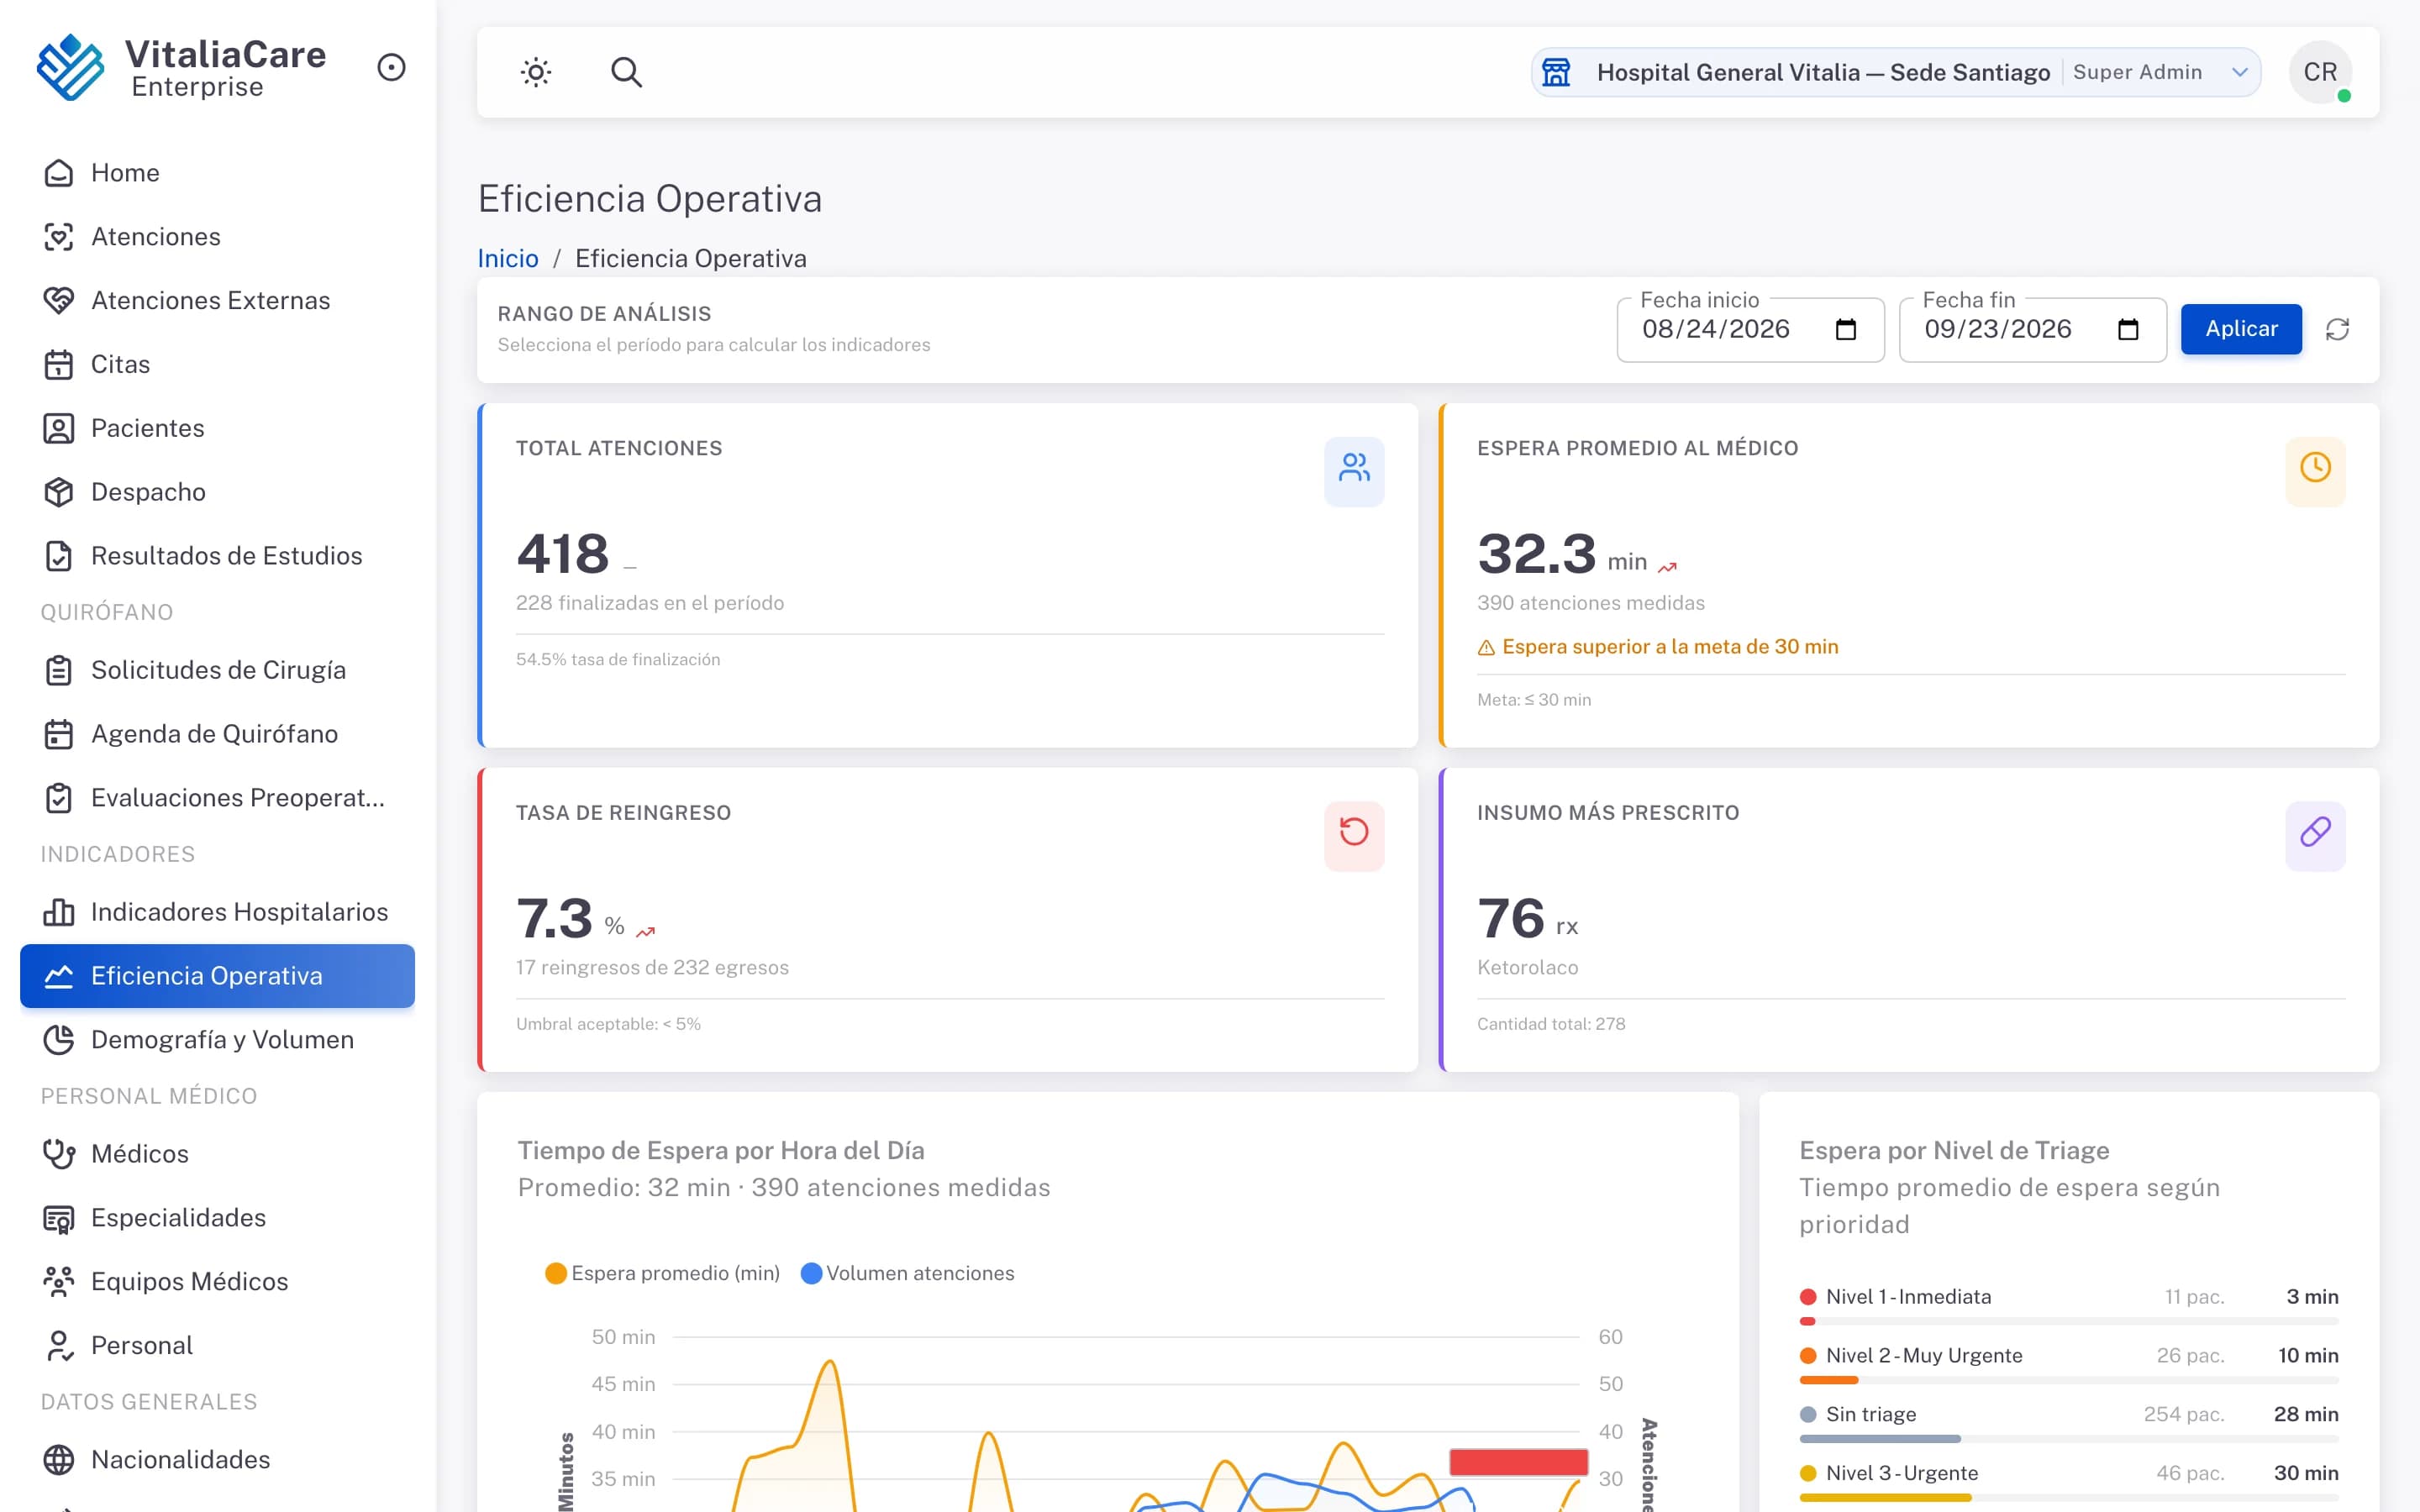This screenshot has width=2420, height=1512.
Task: Click the VitaliaCare logo icon
Action: pos(70,67)
